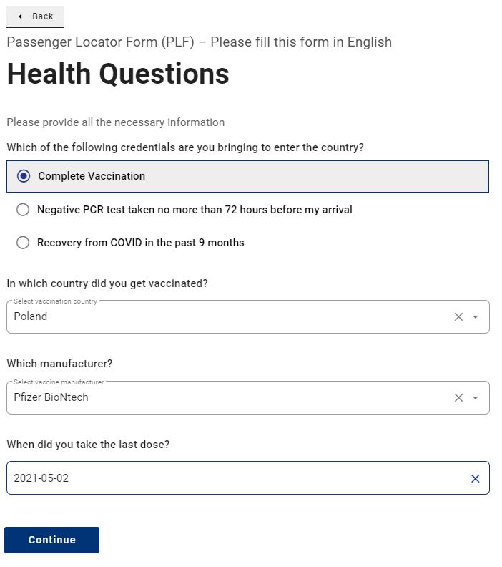Click the Back arrow icon
Viewport: 502px width, 567px height.
coord(20,16)
